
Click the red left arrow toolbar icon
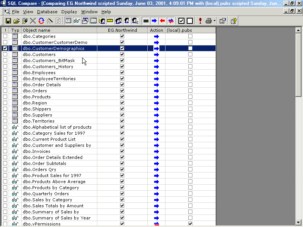point(162,21)
